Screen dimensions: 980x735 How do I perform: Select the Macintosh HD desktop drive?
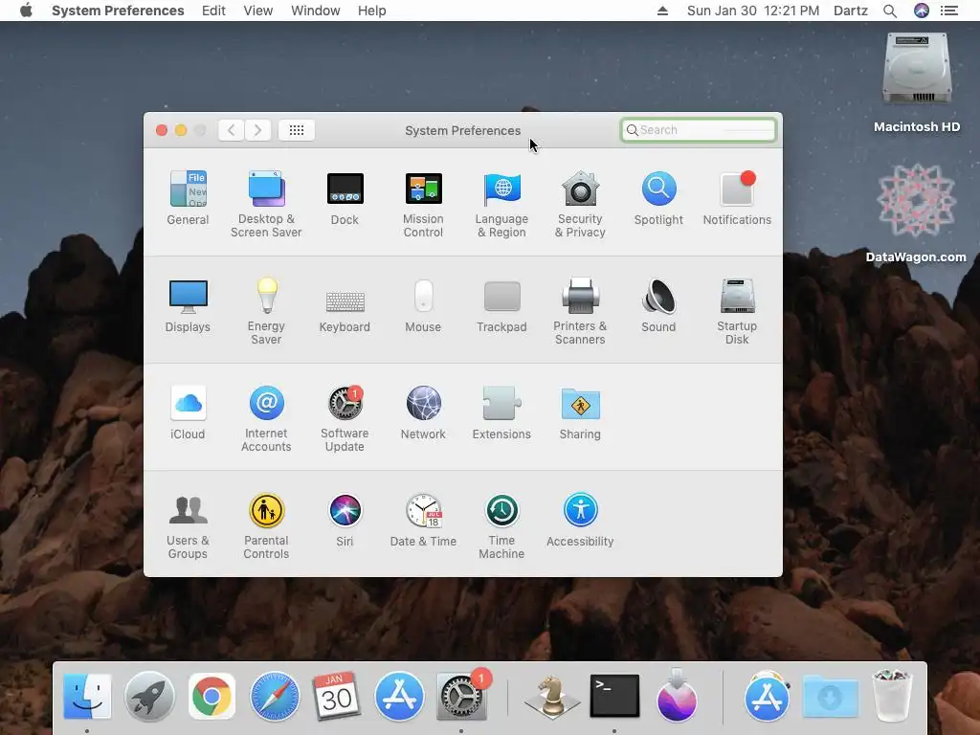(917, 82)
